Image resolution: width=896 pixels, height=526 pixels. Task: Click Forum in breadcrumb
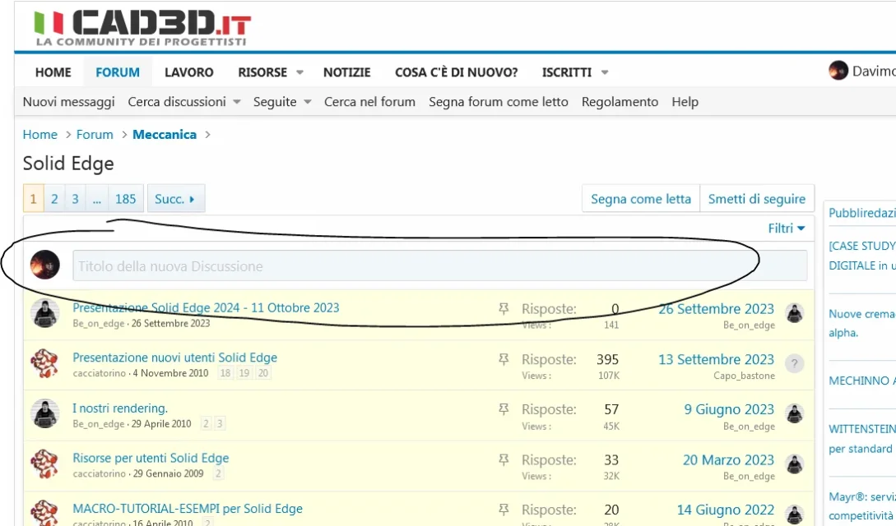coord(95,135)
